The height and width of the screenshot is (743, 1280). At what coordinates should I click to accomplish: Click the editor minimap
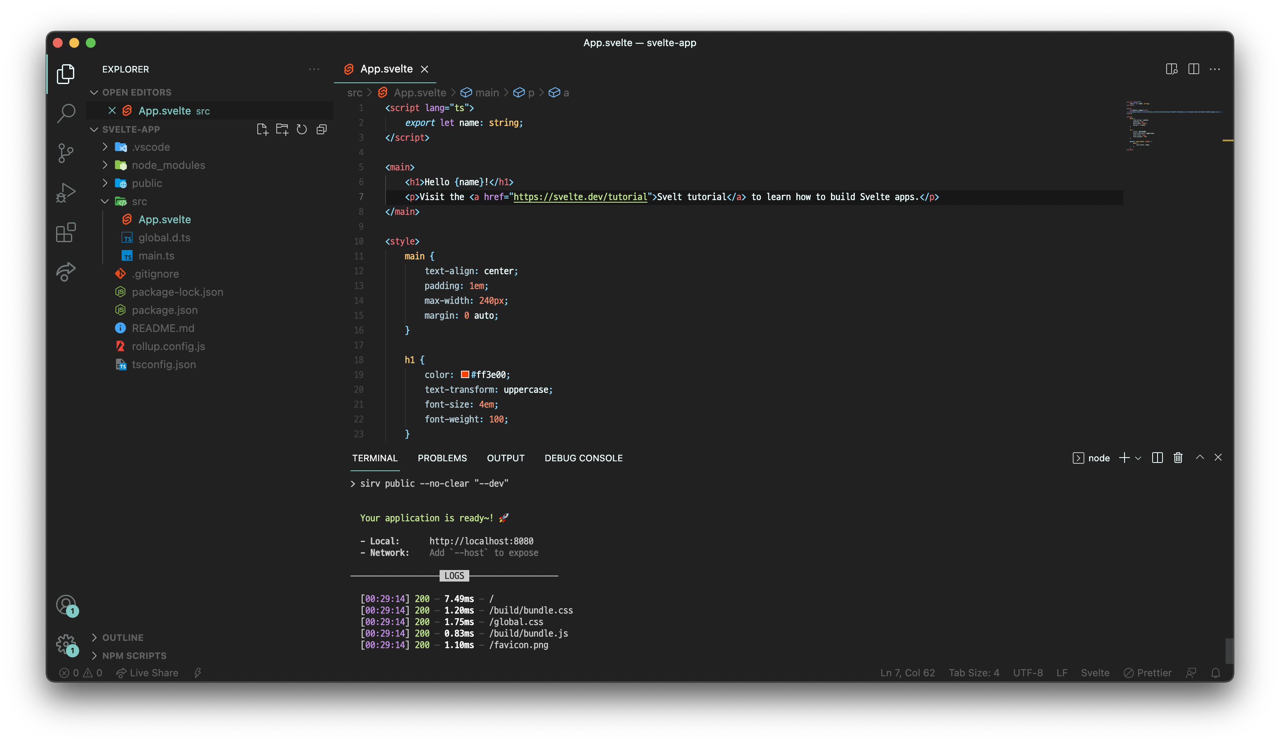tap(1173, 126)
